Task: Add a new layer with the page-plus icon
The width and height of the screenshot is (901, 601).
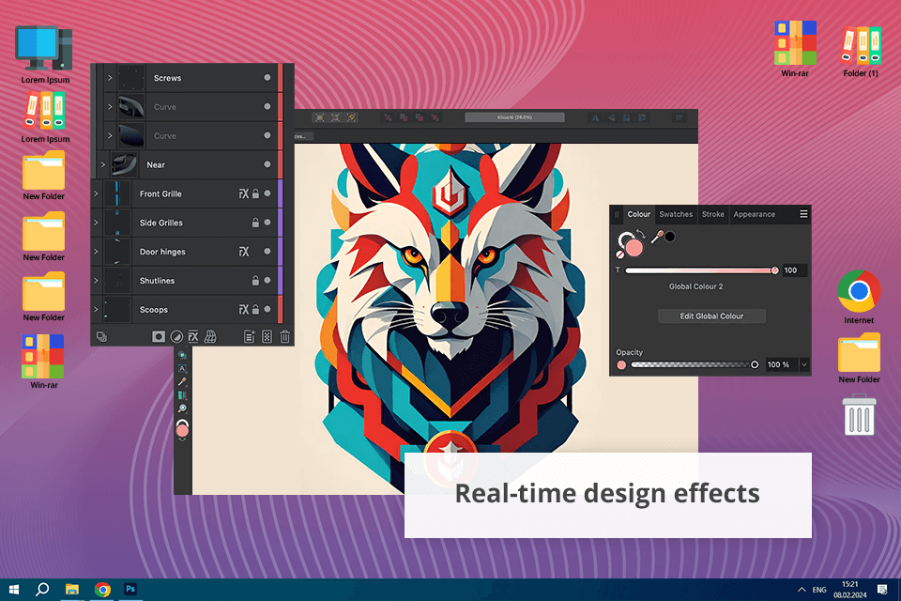Action: (x=250, y=336)
